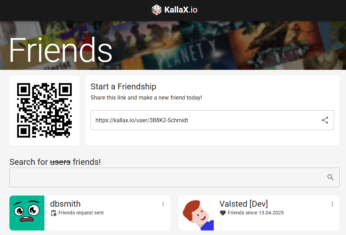Viewport: 346px width, 235px height.
Task: Click dbsmith's green face avatar
Action: [x=27, y=213]
